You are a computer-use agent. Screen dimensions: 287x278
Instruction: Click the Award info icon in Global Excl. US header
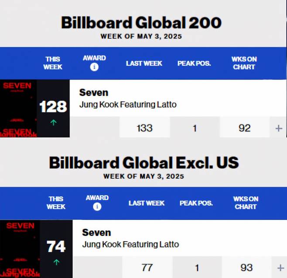[97, 207]
